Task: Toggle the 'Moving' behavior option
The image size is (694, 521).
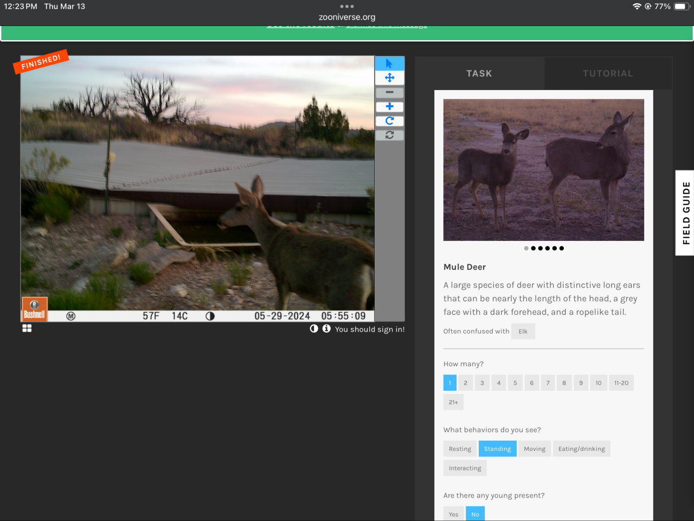Action: click(x=535, y=449)
